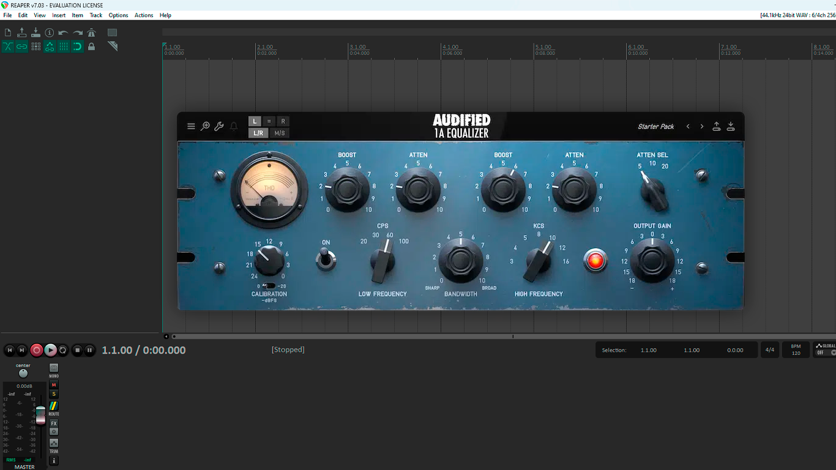
Task: Open the Insert menu
Action: click(x=59, y=15)
